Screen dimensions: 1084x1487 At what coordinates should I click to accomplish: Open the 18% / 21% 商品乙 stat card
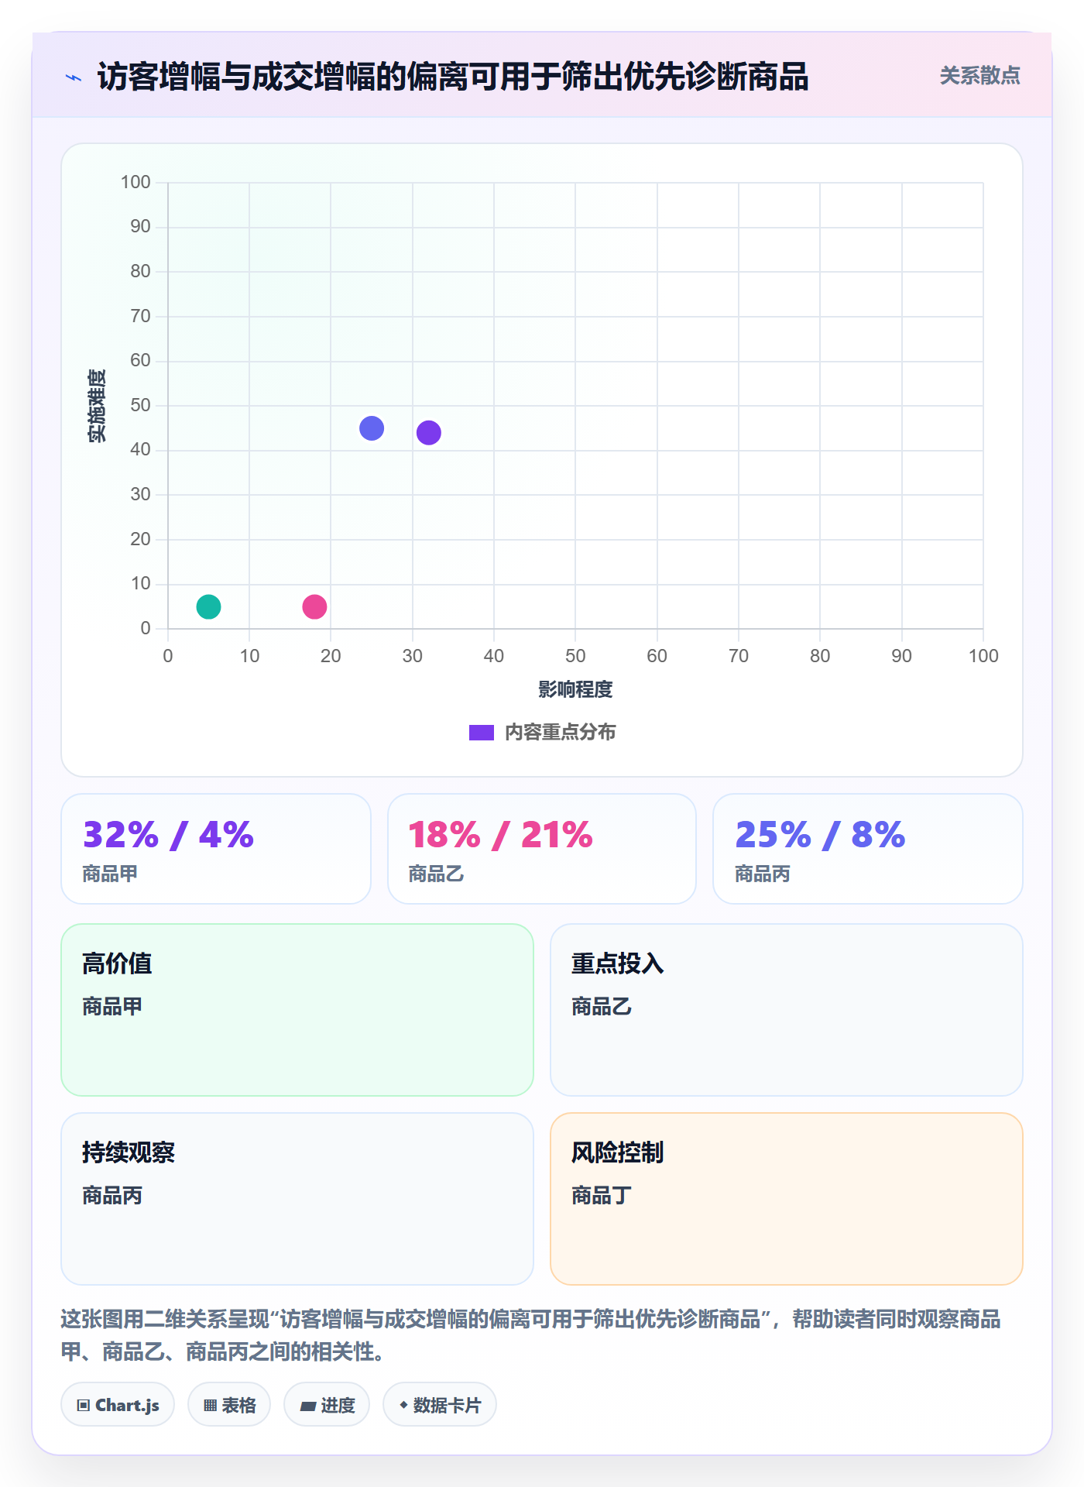[542, 849]
